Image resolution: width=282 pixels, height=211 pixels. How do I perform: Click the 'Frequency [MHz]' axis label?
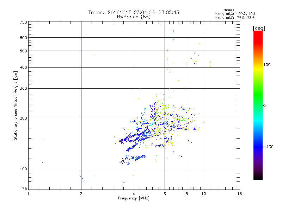[x=134, y=198]
